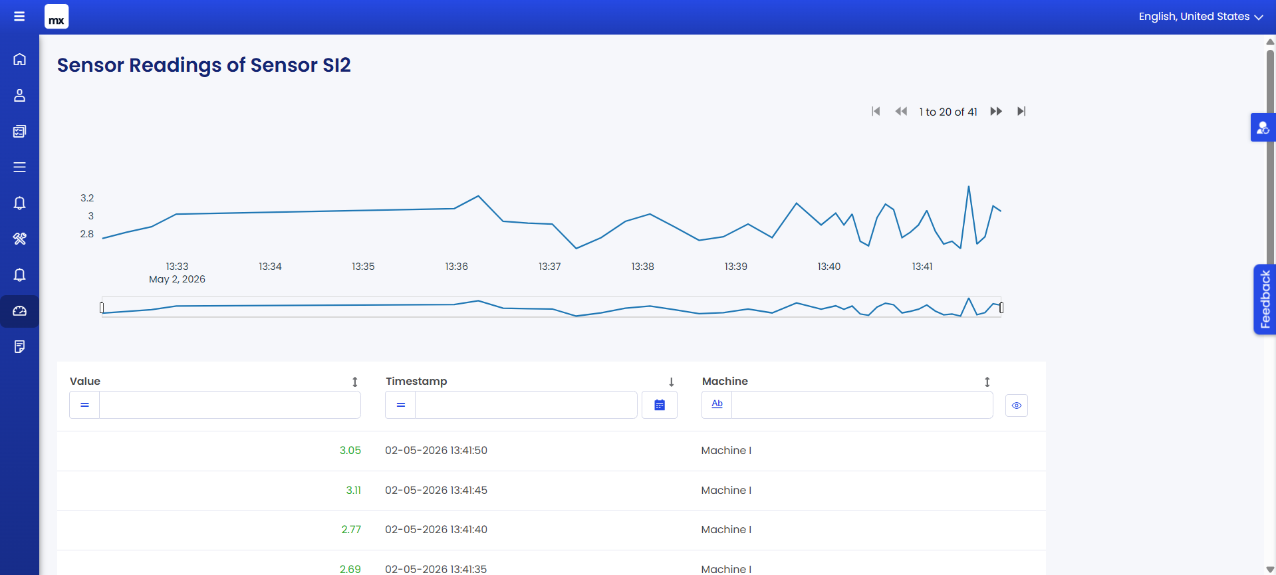Screen dimensions: 1276x575
Task: Go to next page of readings
Action: pos(996,111)
